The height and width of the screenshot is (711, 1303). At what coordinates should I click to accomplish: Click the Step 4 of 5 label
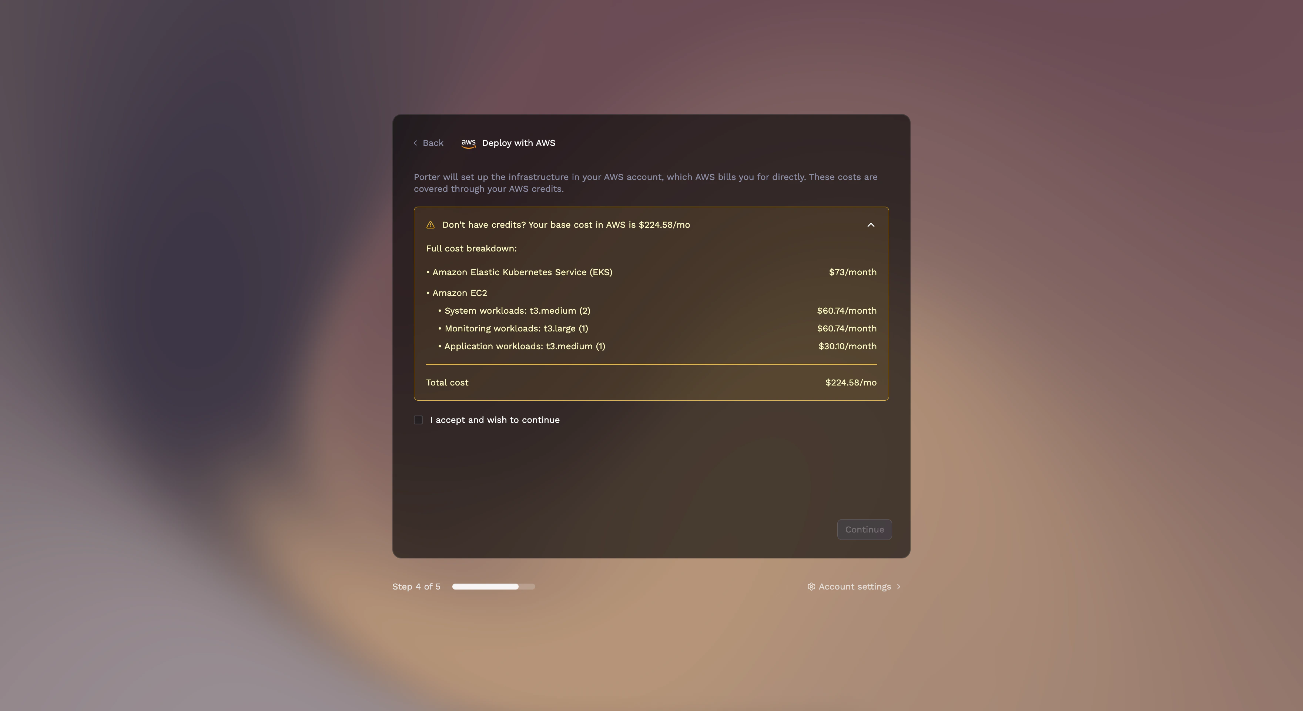click(416, 587)
